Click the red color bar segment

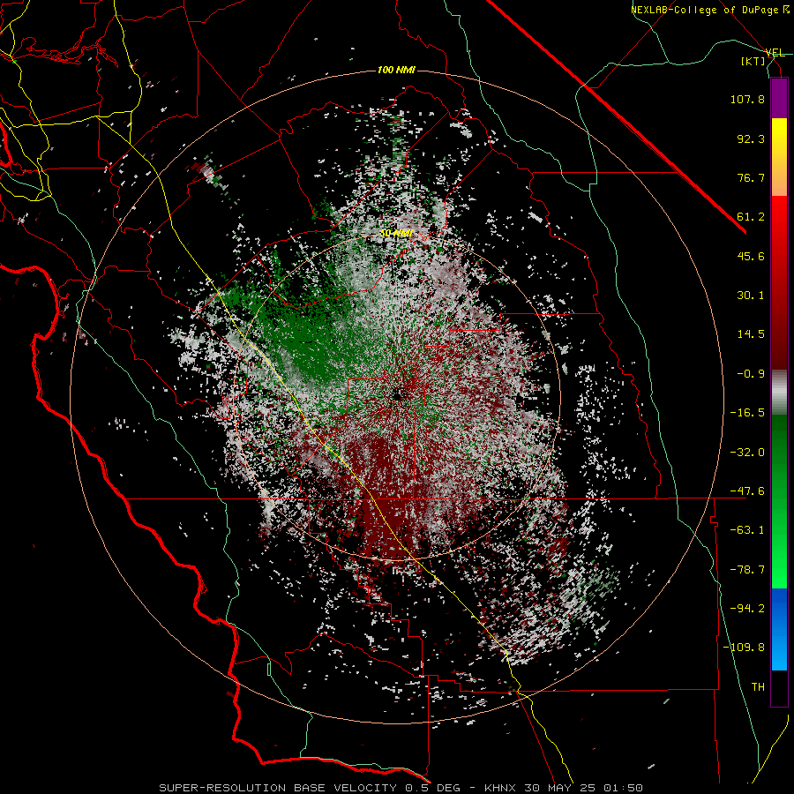779,282
